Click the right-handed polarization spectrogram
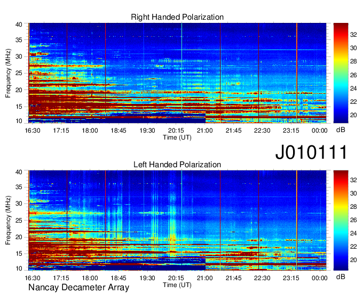This screenshot has height=294, width=363. (x=177, y=73)
